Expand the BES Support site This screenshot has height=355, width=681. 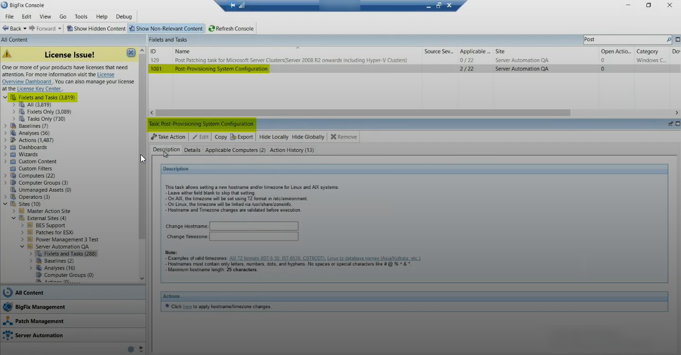22,225
